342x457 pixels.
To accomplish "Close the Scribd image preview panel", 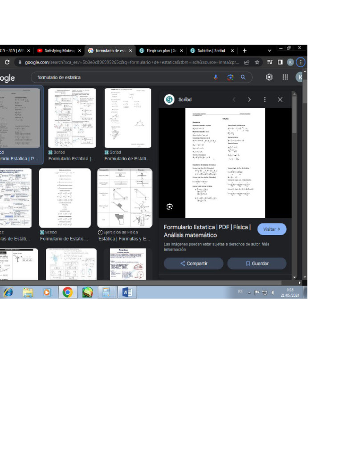I will (x=280, y=100).
